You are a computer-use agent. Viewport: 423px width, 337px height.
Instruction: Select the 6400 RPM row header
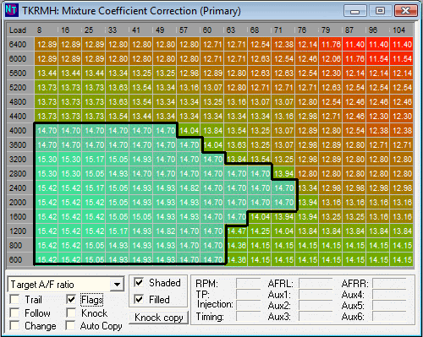pos(20,45)
